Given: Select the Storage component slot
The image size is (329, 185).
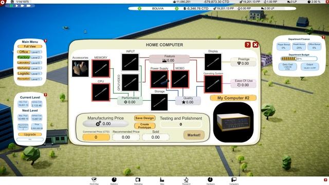Looking at the screenshot, I should coord(159,102).
